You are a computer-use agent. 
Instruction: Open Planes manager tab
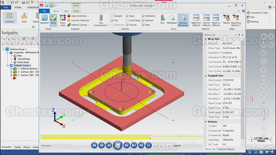point(27,147)
